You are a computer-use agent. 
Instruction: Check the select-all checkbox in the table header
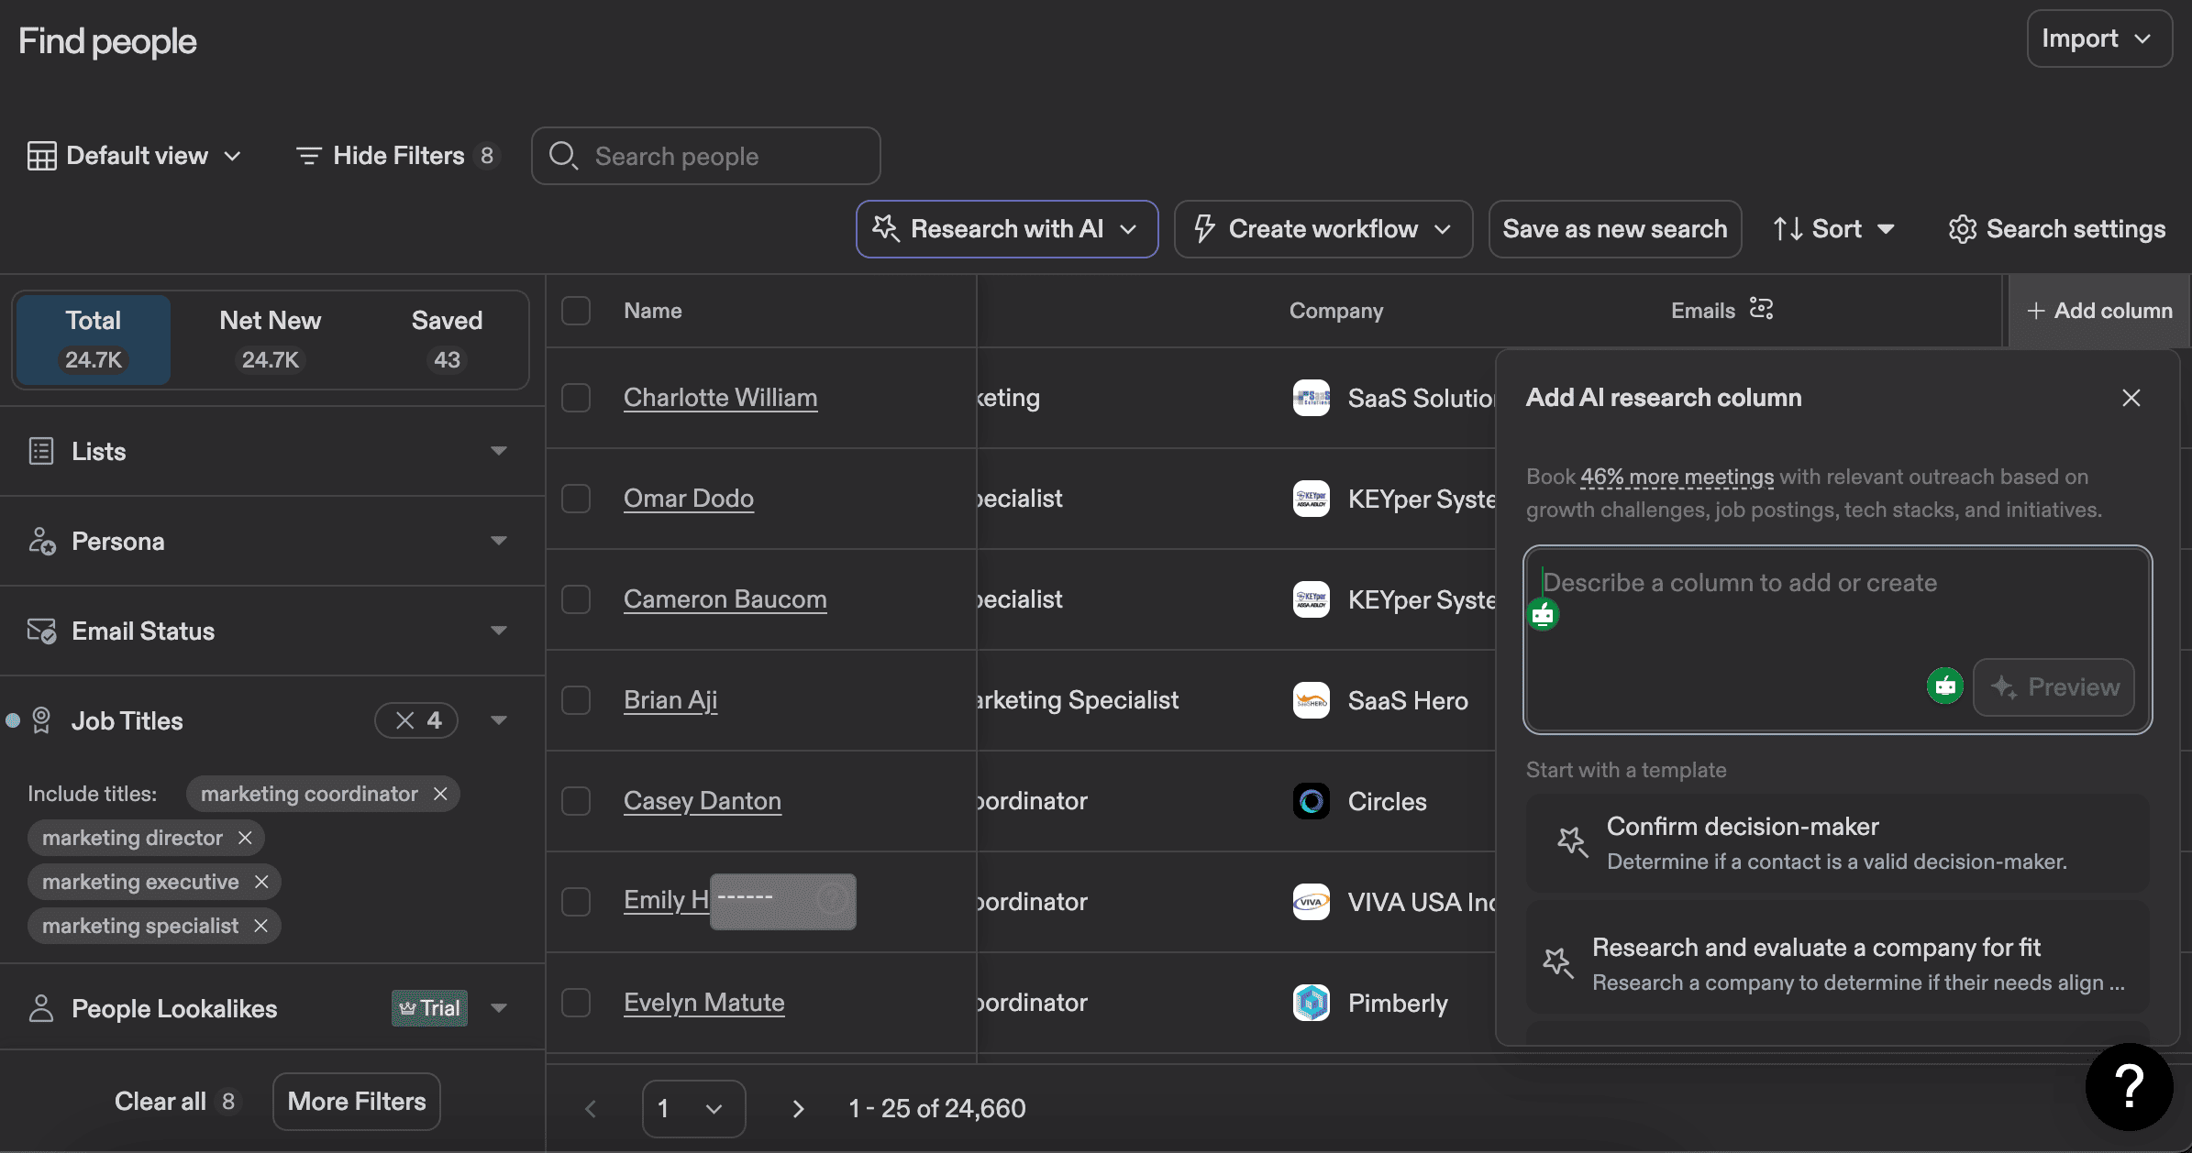(x=576, y=311)
